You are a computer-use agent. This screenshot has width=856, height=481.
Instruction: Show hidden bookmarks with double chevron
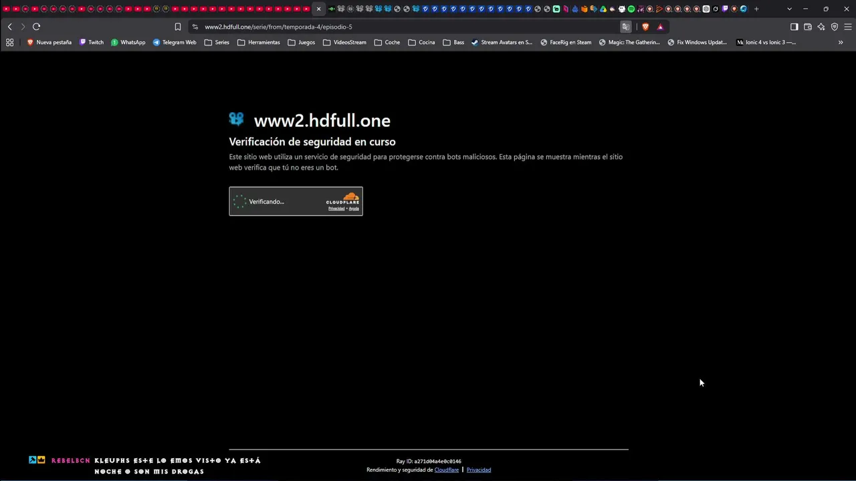coord(841,42)
